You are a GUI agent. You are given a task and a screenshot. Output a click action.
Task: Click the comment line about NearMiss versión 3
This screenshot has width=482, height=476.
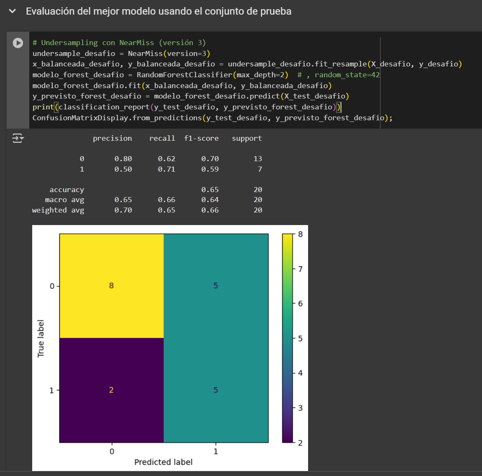pos(119,43)
